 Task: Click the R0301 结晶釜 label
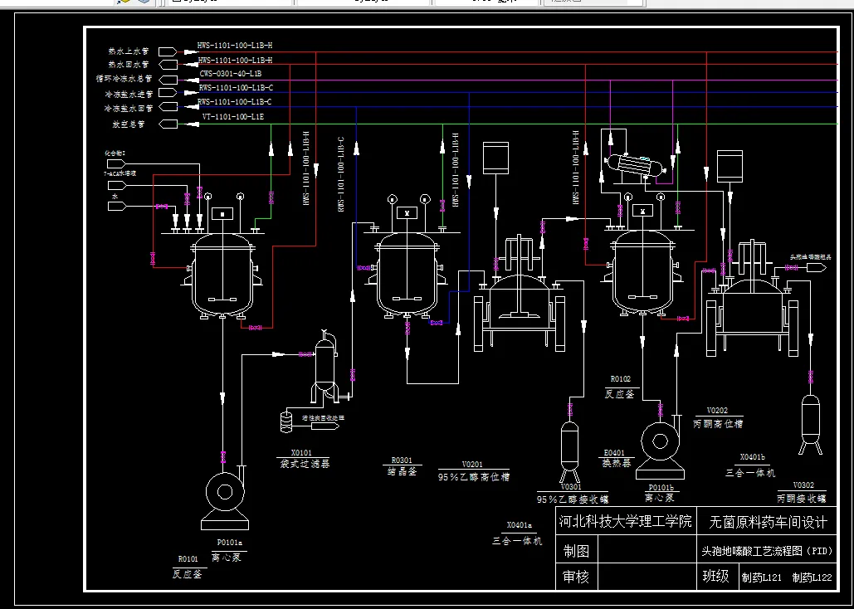[x=402, y=466]
